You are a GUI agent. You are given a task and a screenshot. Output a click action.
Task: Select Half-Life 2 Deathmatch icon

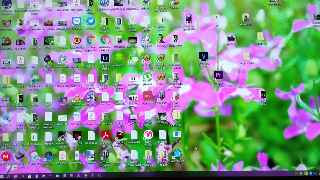click(x=147, y=58)
